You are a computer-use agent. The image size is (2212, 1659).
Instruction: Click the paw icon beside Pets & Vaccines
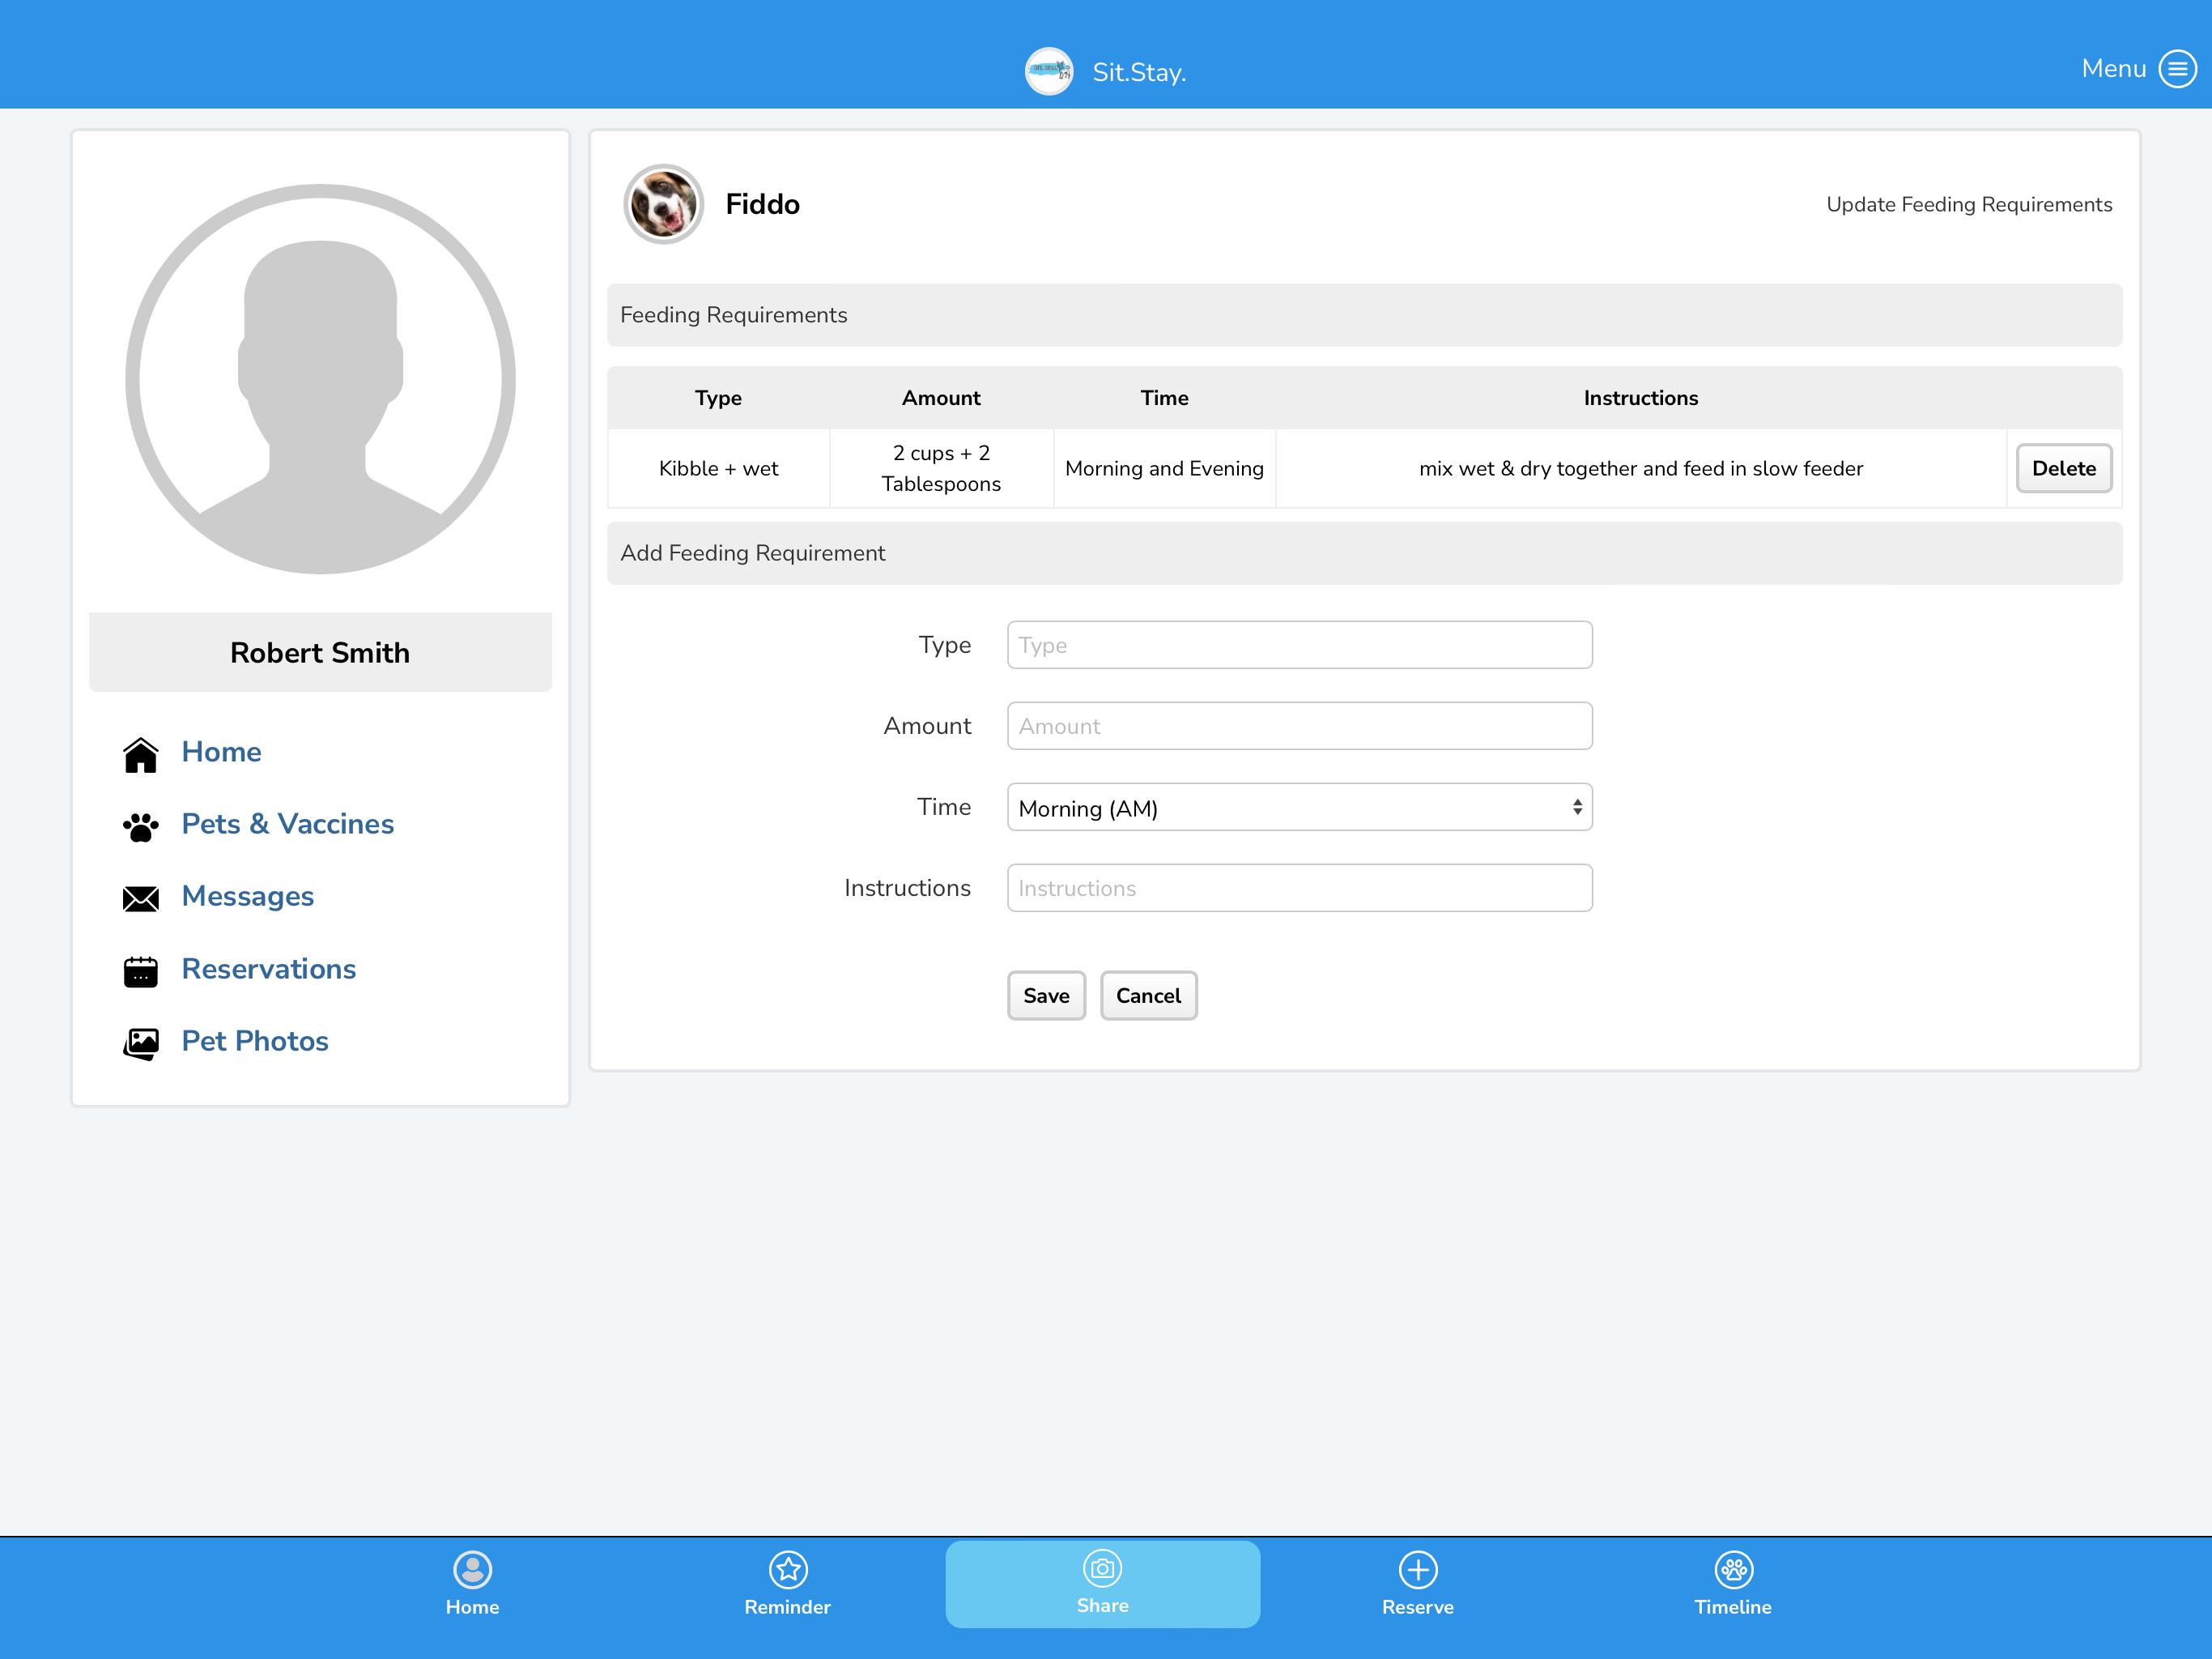(141, 826)
